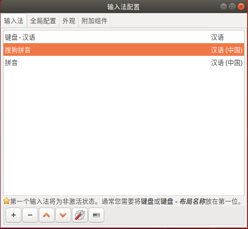Select the 拼音 input method row
The height and width of the screenshot is (229, 248).
click(124, 62)
